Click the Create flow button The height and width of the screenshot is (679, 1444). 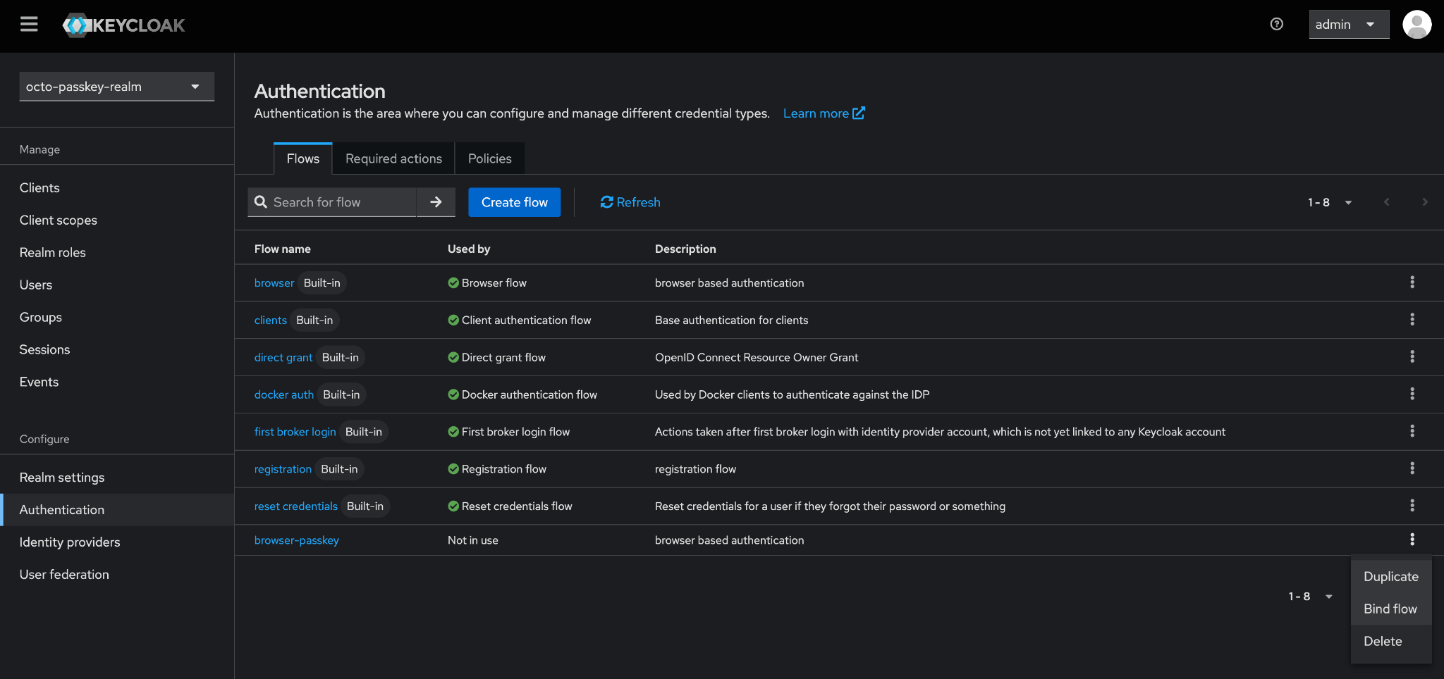(514, 203)
